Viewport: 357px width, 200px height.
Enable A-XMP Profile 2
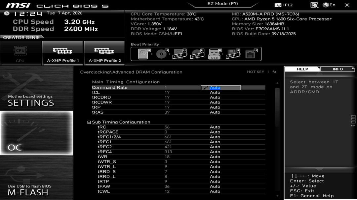click(104, 53)
